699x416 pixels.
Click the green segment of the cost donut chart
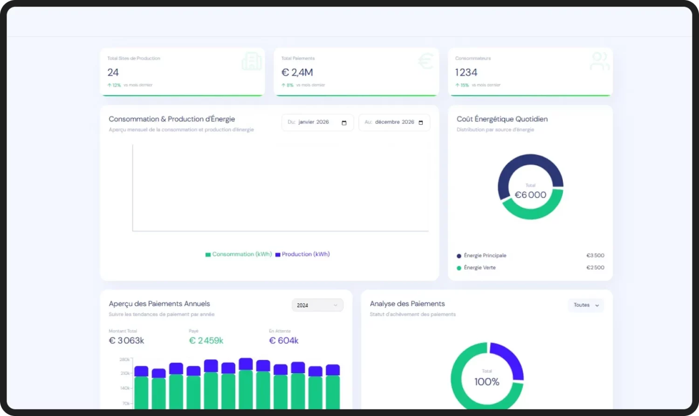(530, 216)
